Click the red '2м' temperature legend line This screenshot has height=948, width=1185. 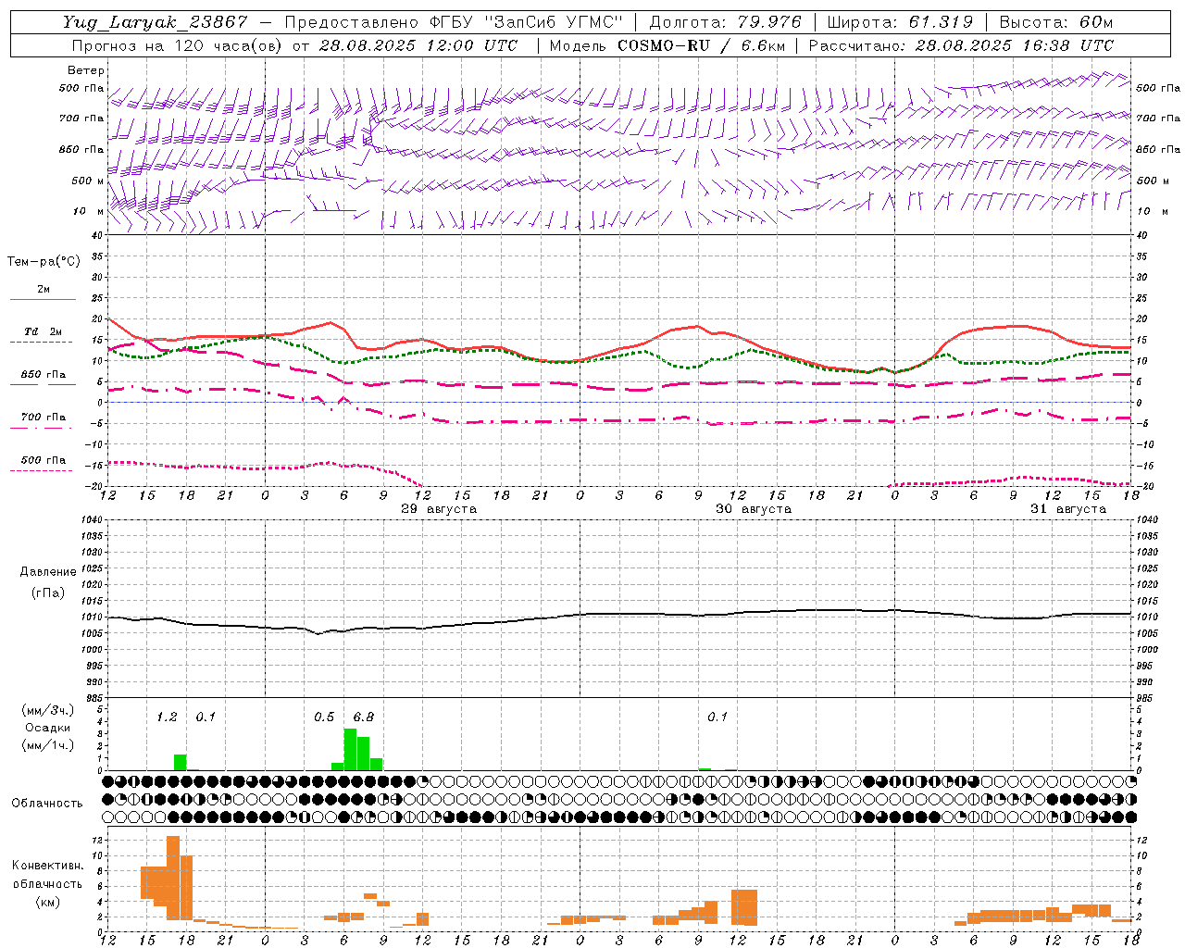tap(43, 299)
